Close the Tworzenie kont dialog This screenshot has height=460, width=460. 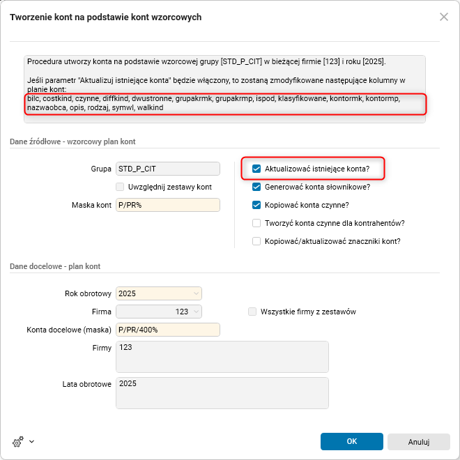tap(443, 17)
